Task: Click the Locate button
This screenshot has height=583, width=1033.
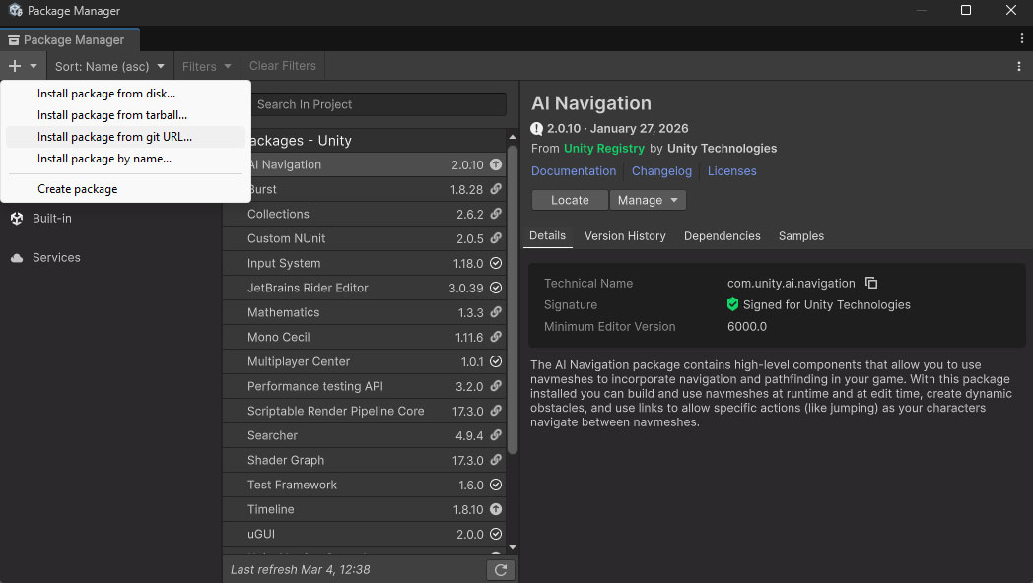Action: coord(570,200)
